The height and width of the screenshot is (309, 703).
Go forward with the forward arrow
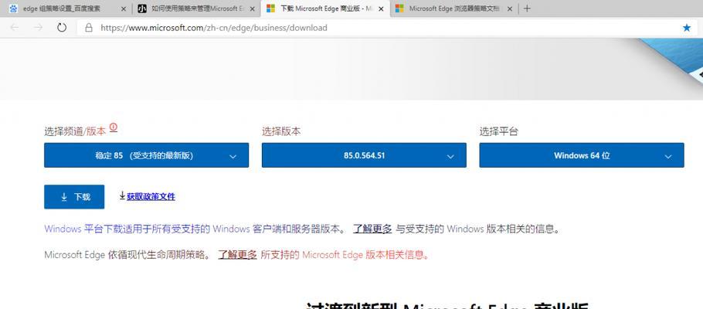39,28
